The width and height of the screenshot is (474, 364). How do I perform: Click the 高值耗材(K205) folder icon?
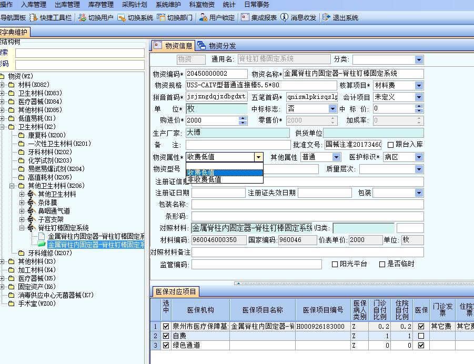pos(22,177)
